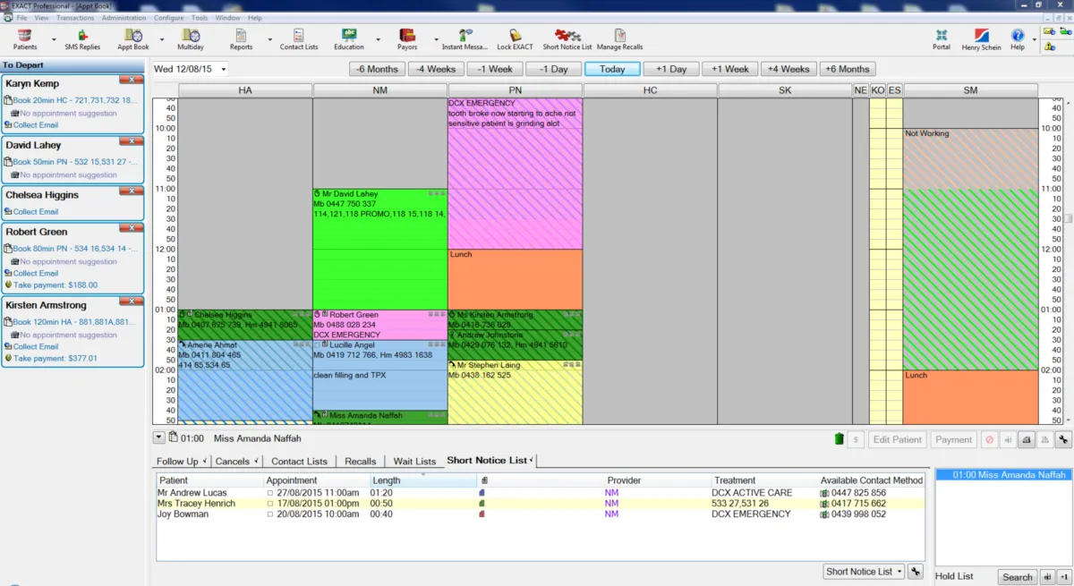Viewport: 1074px width, 586px height.
Task: Tick the checkbox beside Mrs Tracey Henrich appointment
Action: point(270,504)
